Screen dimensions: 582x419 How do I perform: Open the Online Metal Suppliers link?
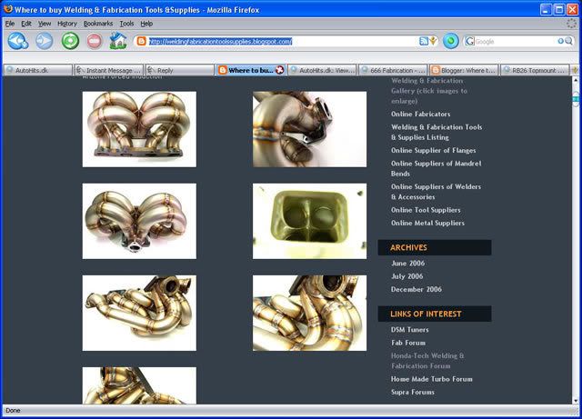tap(427, 223)
